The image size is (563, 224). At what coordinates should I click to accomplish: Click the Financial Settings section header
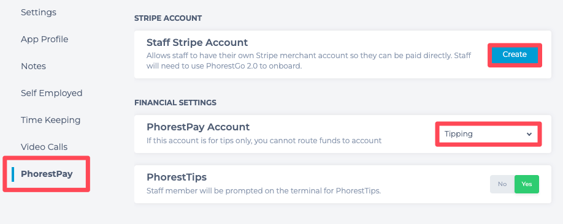click(x=175, y=102)
